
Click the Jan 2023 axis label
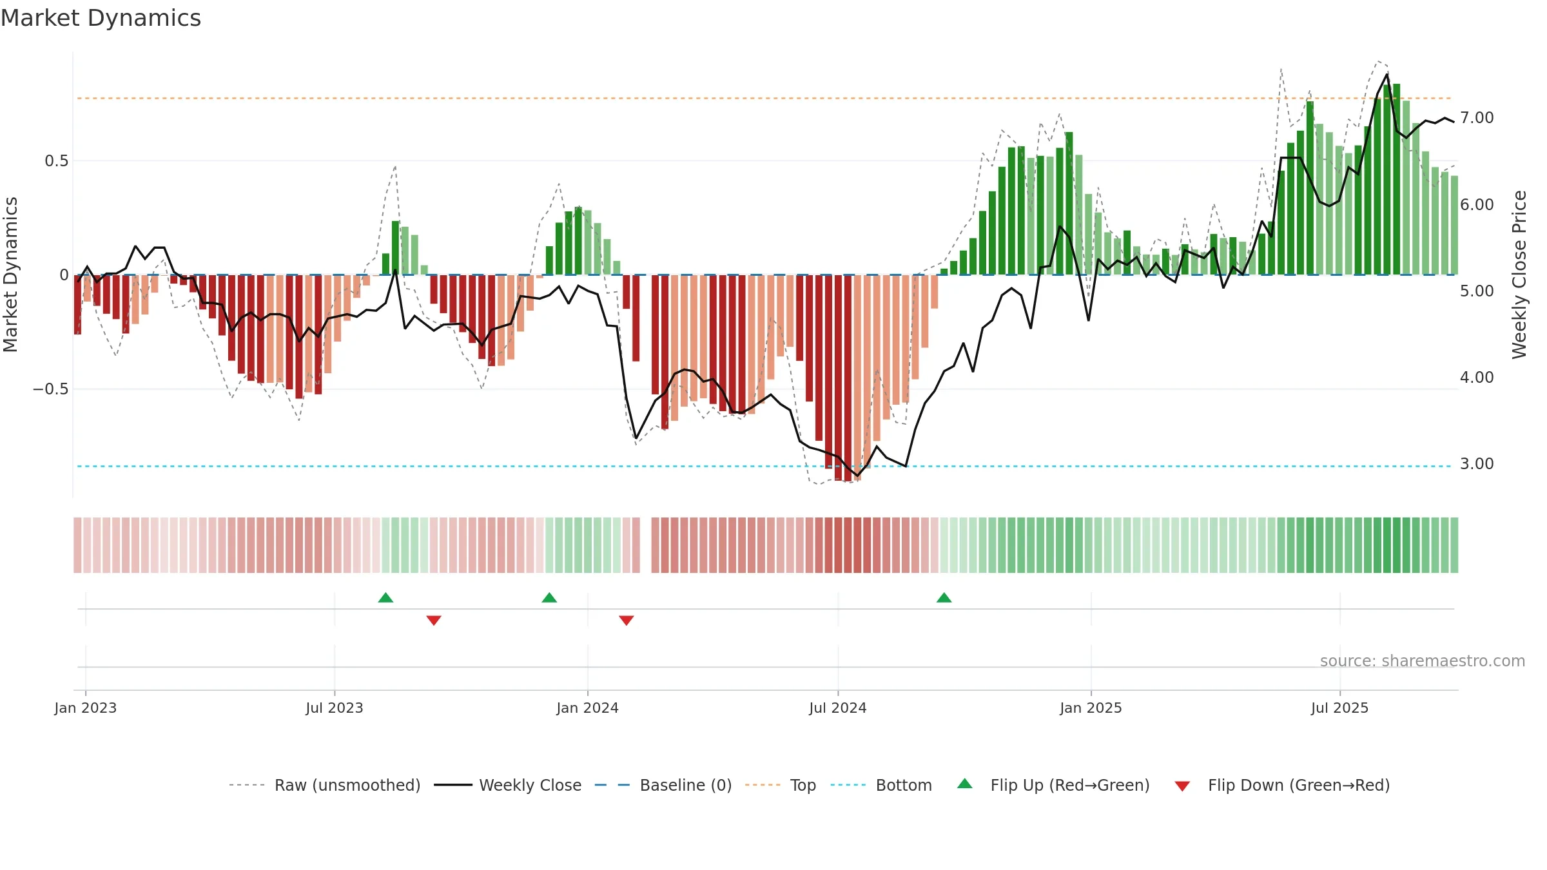86,708
